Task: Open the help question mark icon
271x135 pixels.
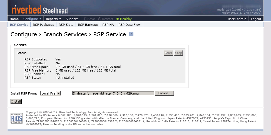Action: point(131,34)
